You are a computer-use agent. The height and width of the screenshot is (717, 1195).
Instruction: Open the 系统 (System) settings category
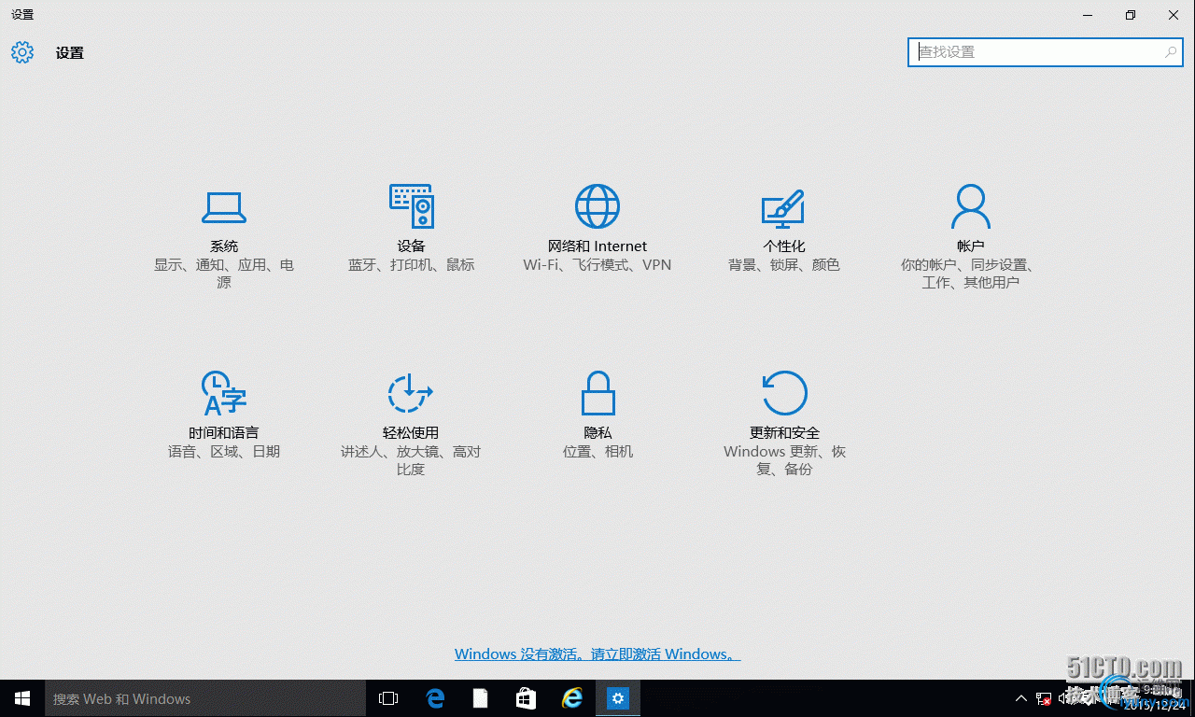[x=224, y=237]
